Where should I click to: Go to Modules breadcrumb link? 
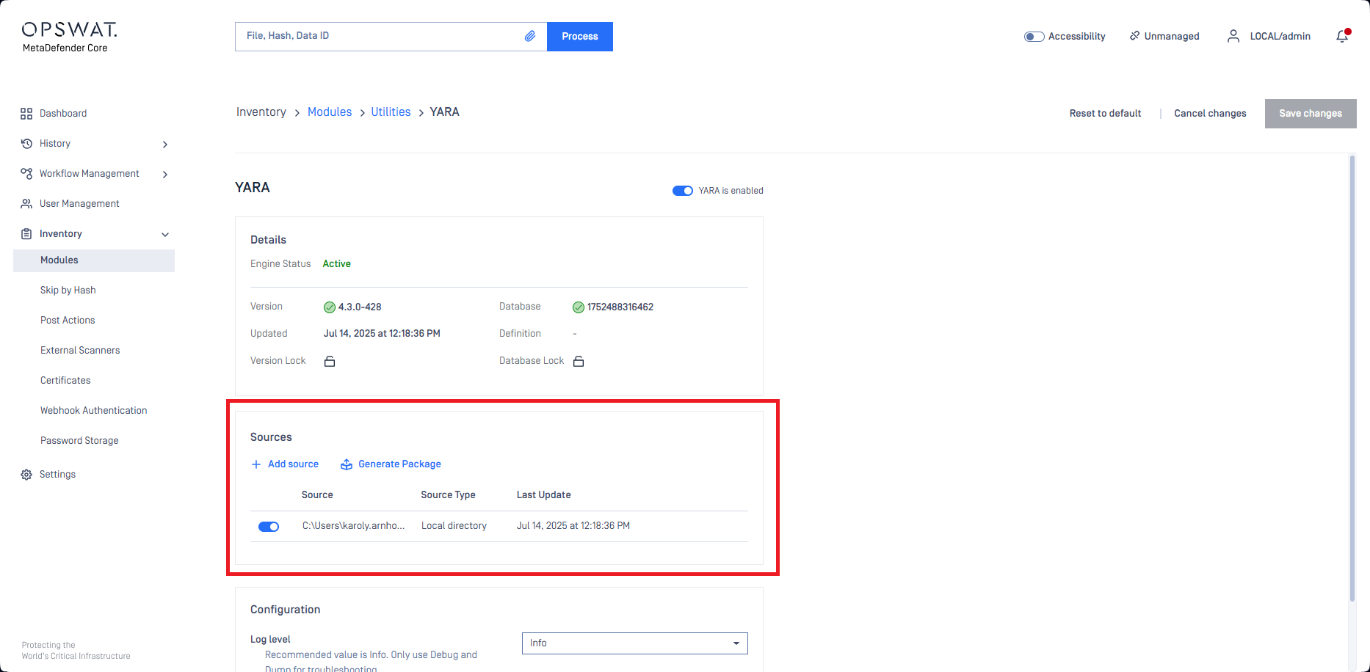click(x=330, y=112)
